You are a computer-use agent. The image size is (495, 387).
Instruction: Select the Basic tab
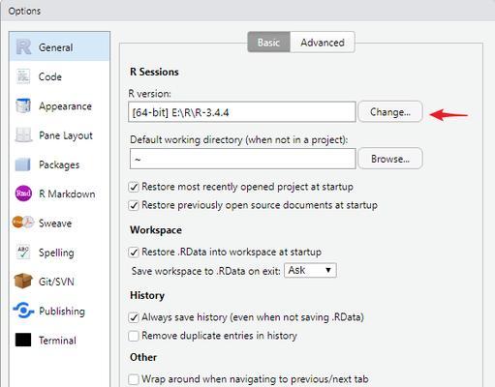(x=268, y=43)
